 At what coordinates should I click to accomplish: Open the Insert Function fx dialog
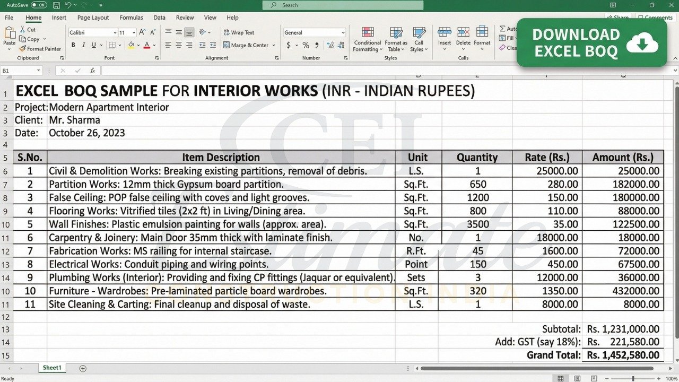(x=92, y=71)
